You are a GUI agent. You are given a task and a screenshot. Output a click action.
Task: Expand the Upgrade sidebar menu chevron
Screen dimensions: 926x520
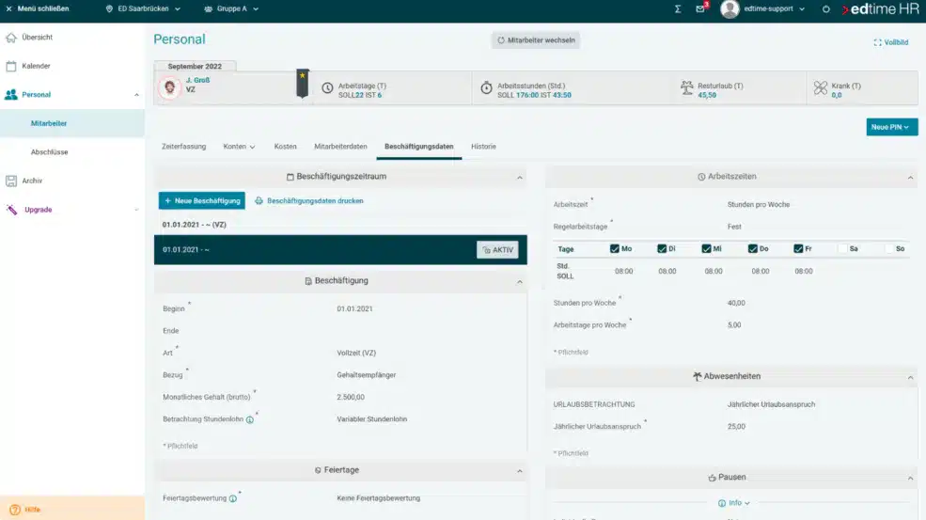(136, 210)
